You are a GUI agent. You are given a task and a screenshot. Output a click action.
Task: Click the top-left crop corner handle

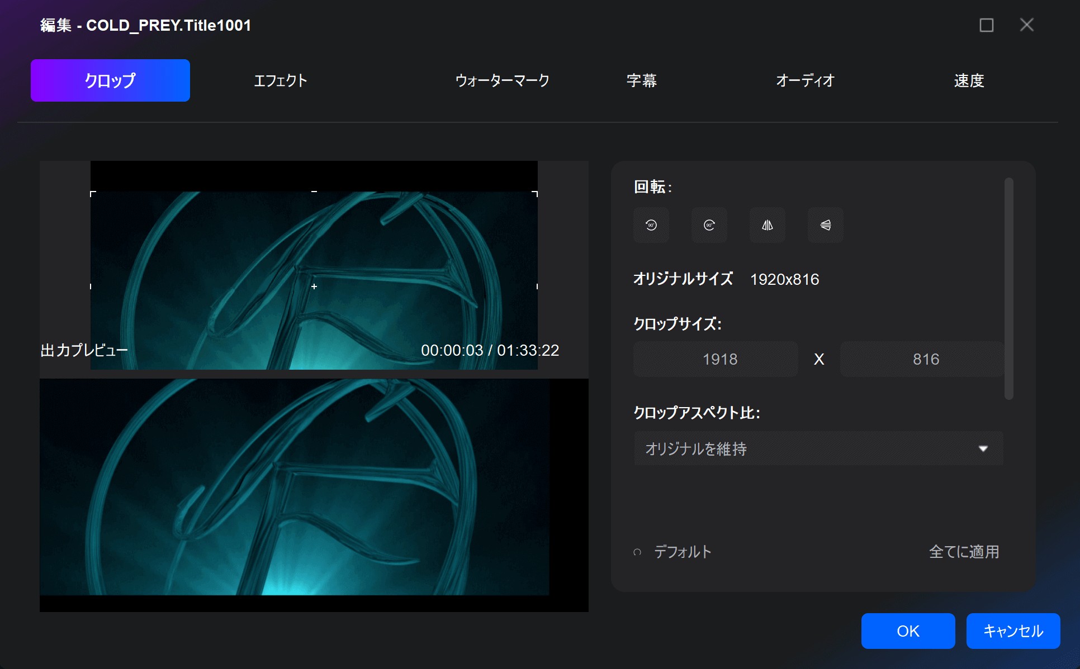click(x=93, y=194)
